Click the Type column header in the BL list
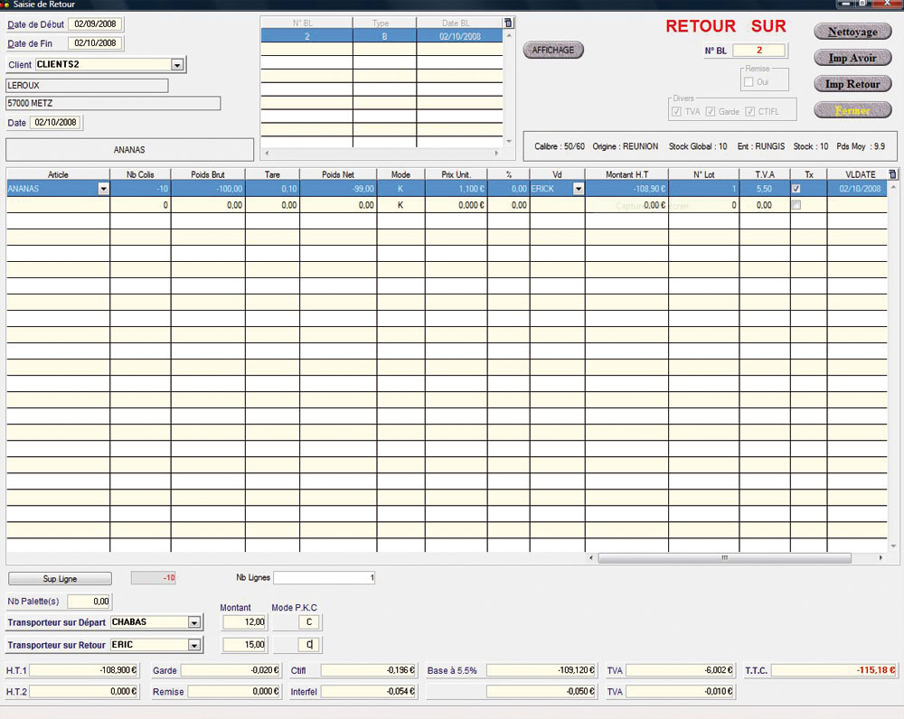 tap(384, 23)
